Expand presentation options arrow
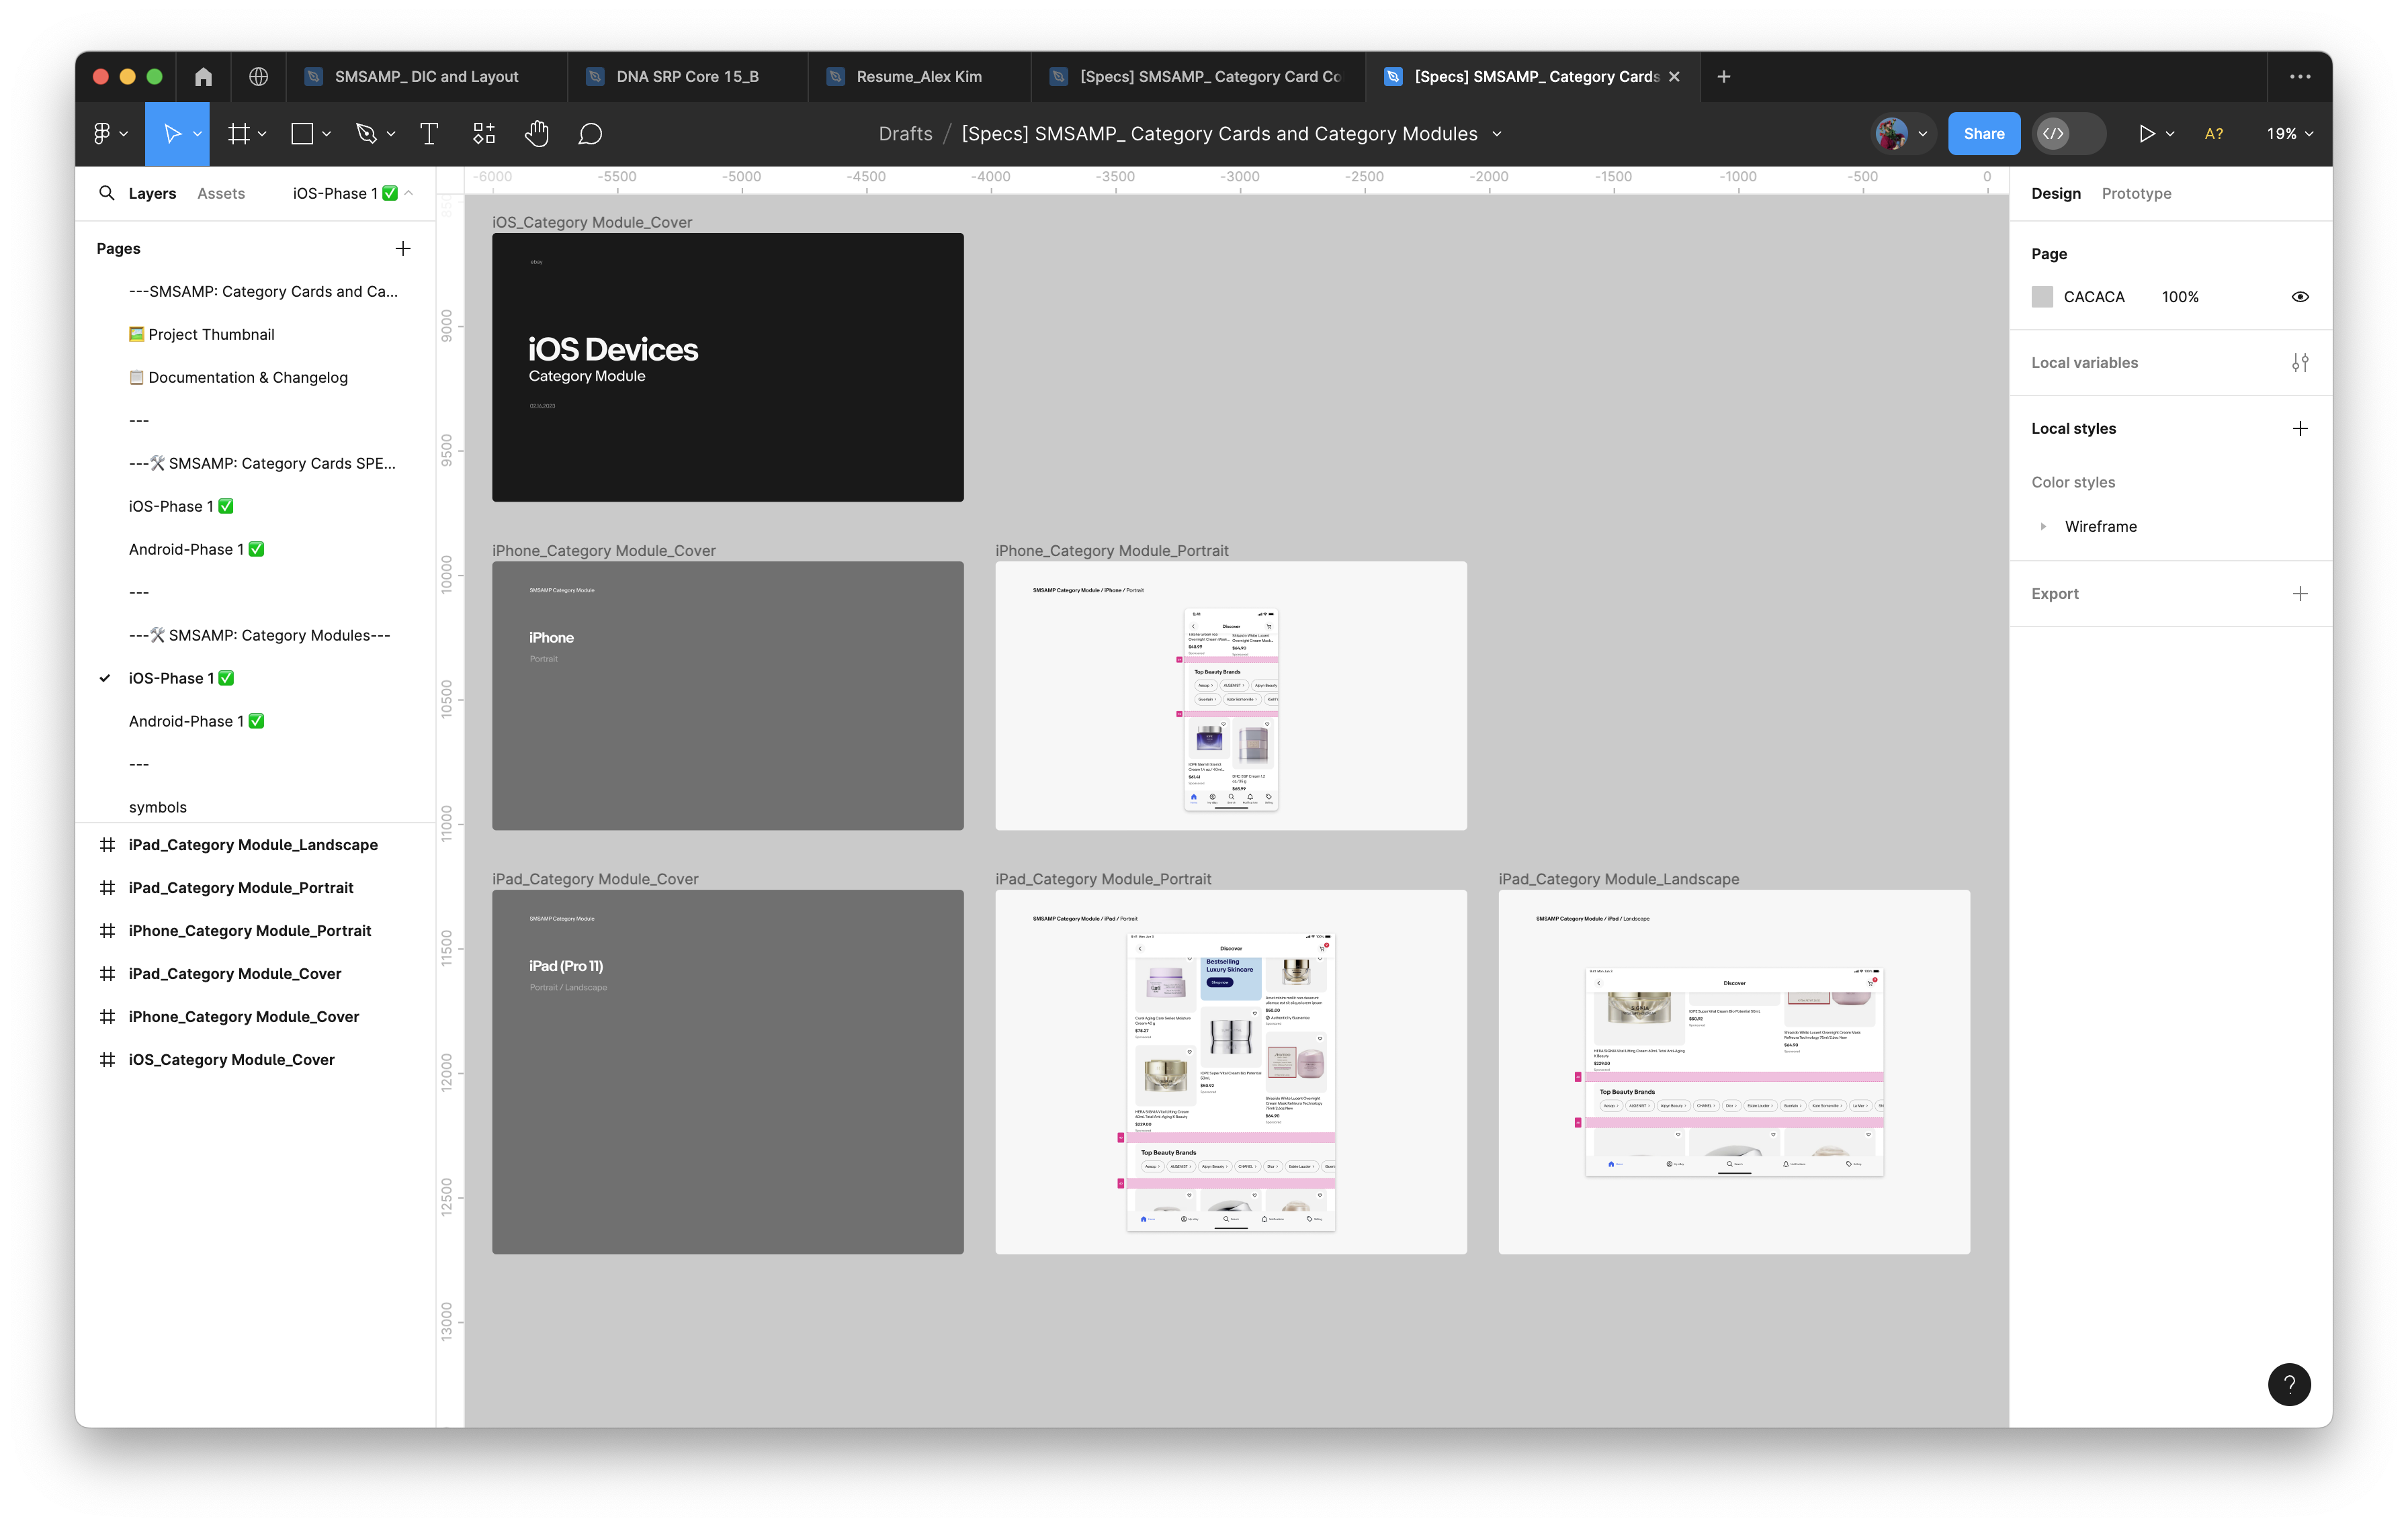The image size is (2408, 1527). pyautogui.click(x=2170, y=134)
